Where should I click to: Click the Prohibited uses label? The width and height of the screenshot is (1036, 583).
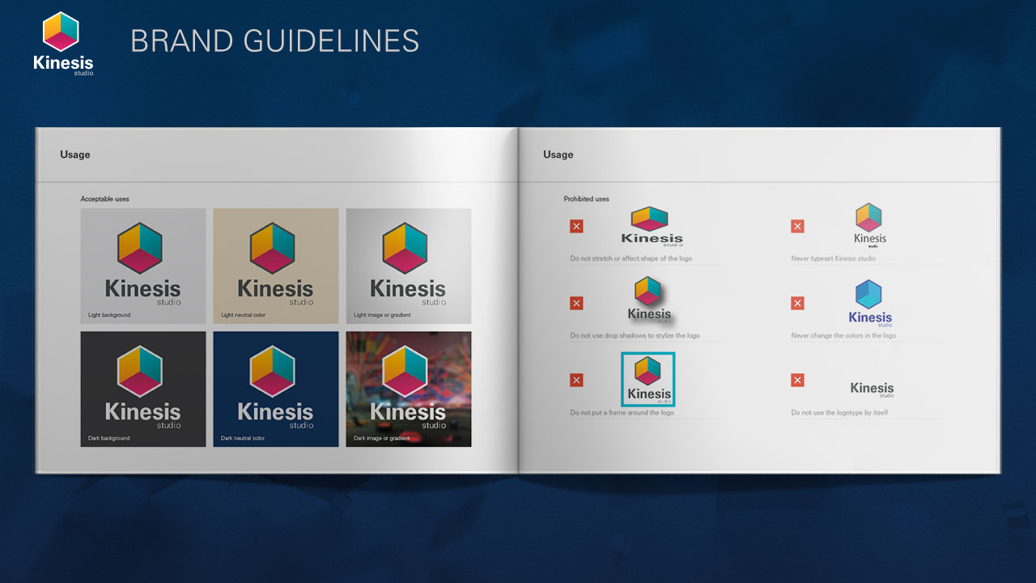(x=586, y=198)
